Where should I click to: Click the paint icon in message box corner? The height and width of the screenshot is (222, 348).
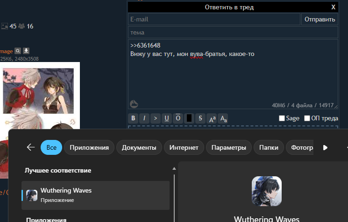[x=134, y=104]
